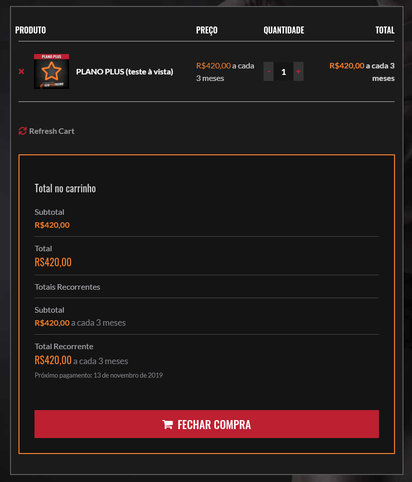Increase quantity with the plus button
Screen dimensions: 412x482
[298, 71]
